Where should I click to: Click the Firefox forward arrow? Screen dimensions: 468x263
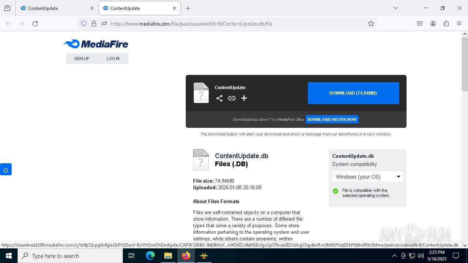coord(22,24)
